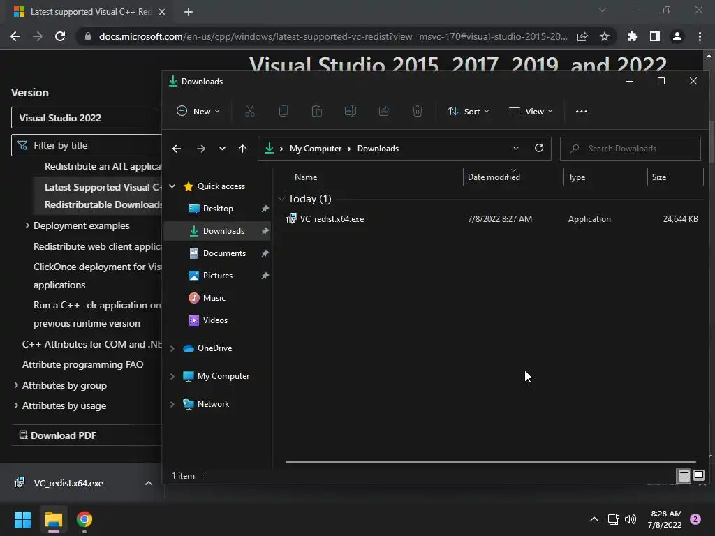The width and height of the screenshot is (715, 536).
Task: Collapse the Today (1) group
Action: (282, 199)
